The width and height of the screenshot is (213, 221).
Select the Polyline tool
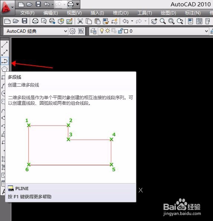click(4, 61)
